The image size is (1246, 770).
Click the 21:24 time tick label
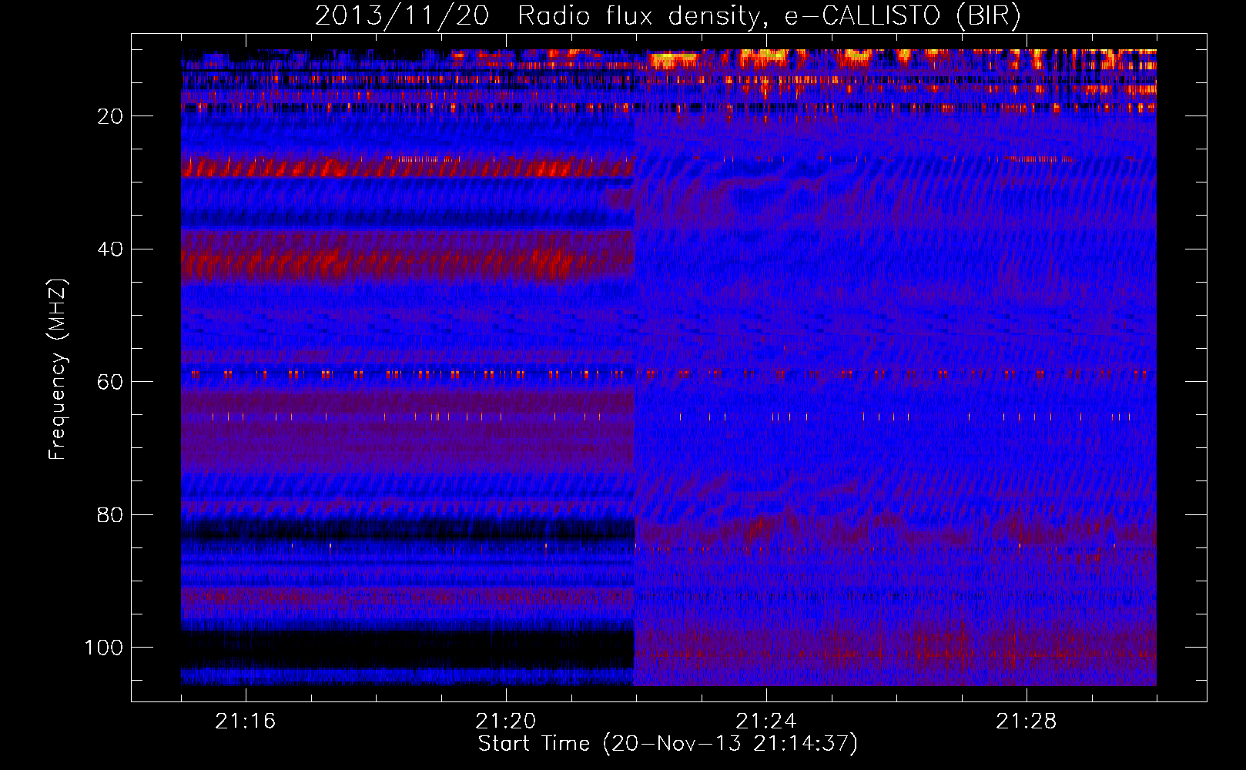tap(766, 721)
